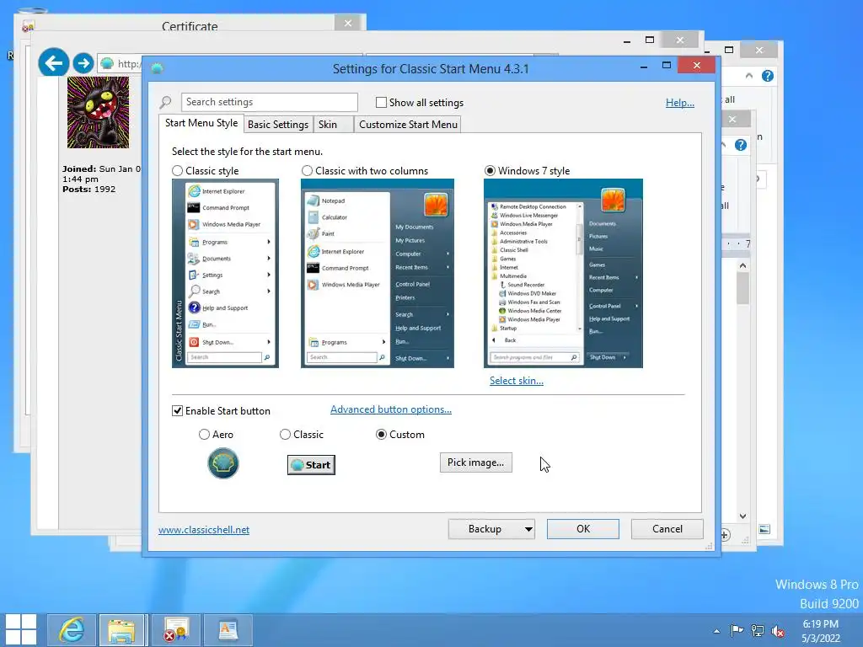Open the Customize Start Menu tab
The image size is (863, 647).
(408, 125)
